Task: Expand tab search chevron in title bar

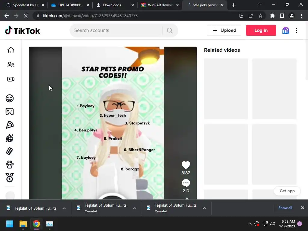Action: [260, 4]
